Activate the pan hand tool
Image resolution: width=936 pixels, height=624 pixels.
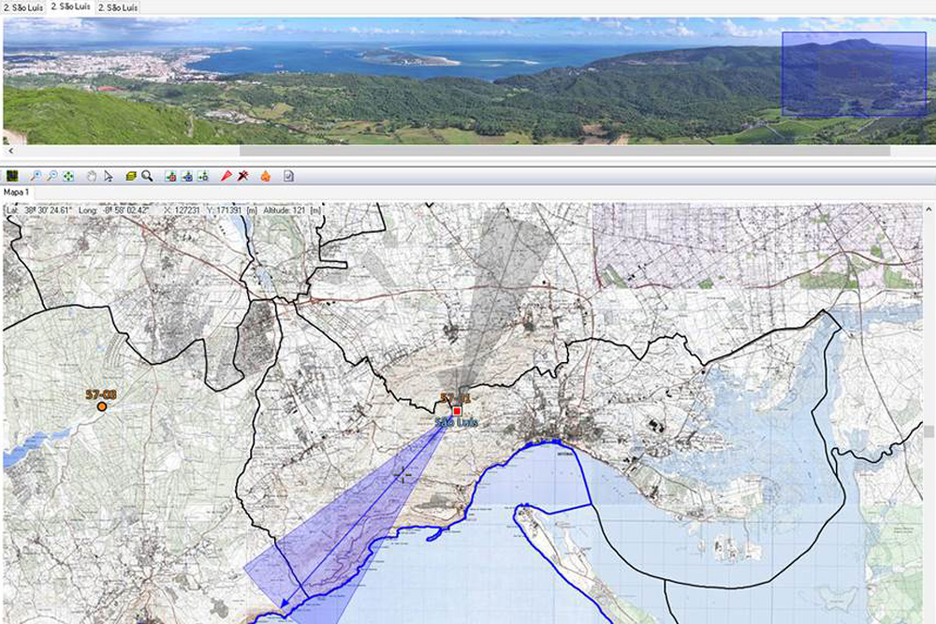pyautogui.click(x=92, y=176)
